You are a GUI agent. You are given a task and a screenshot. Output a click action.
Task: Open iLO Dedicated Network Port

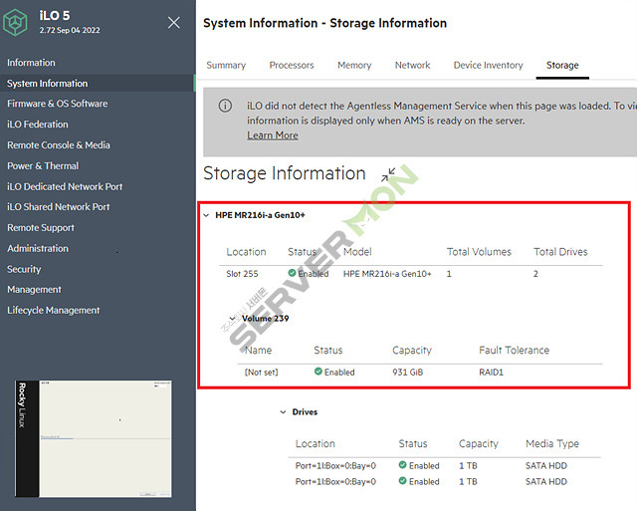click(65, 186)
